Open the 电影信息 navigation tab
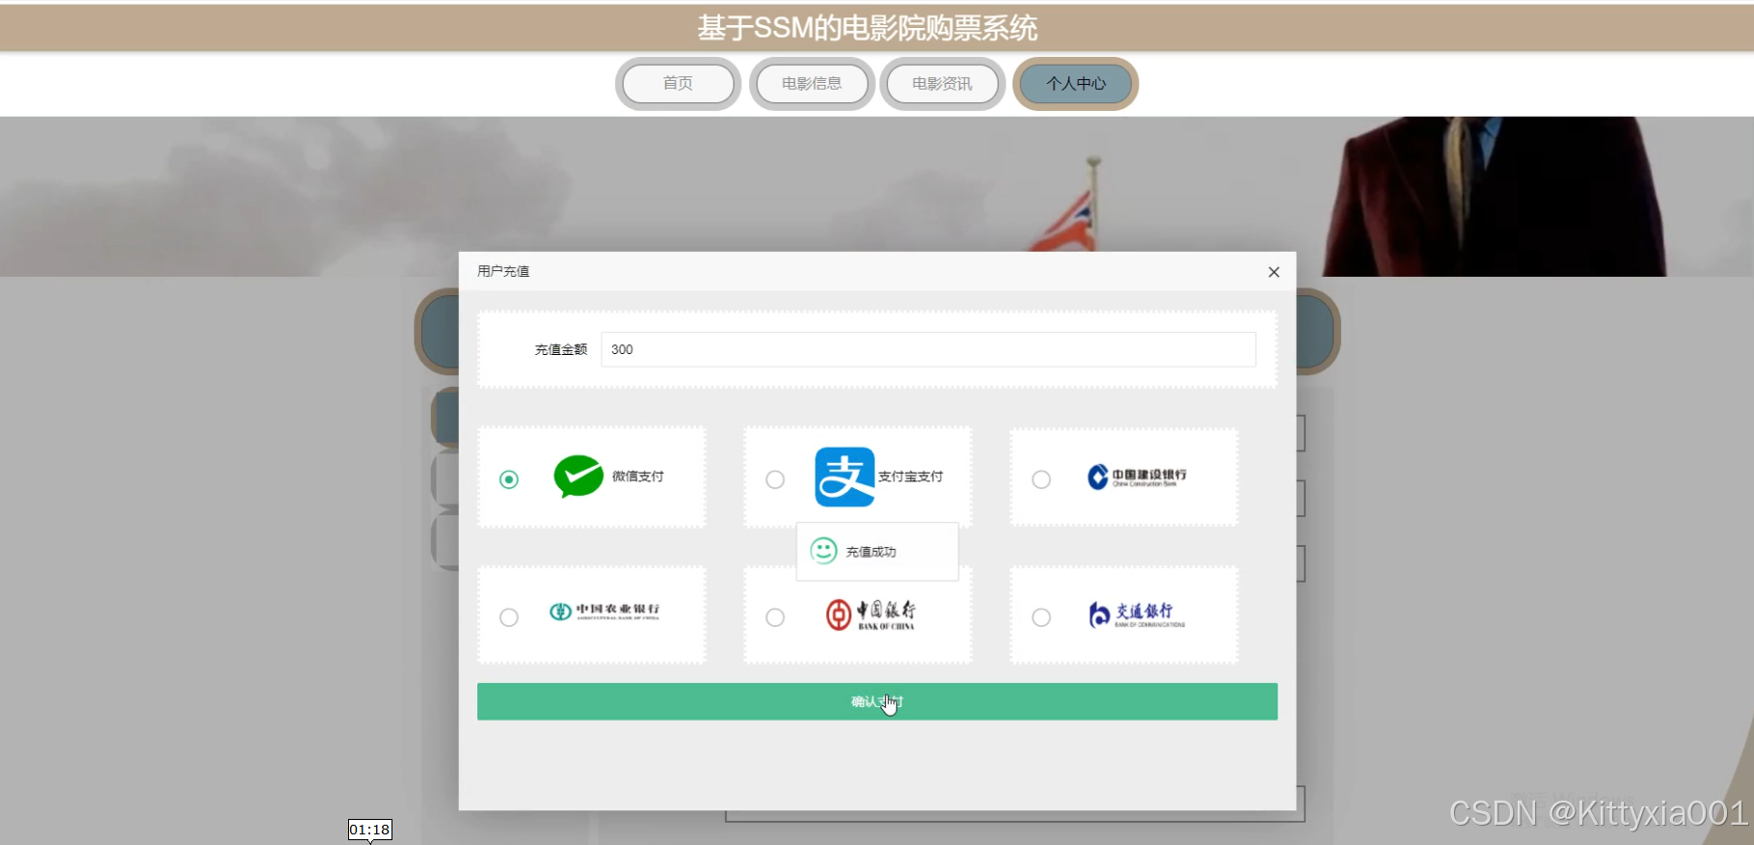The width and height of the screenshot is (1754, 845). 812,84
